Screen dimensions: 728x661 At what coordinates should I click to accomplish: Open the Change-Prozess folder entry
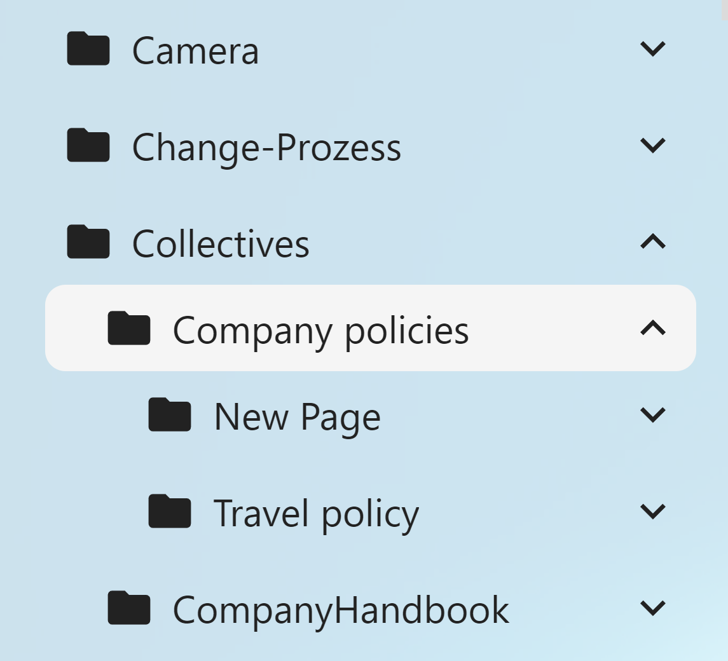tap(266, 147)
